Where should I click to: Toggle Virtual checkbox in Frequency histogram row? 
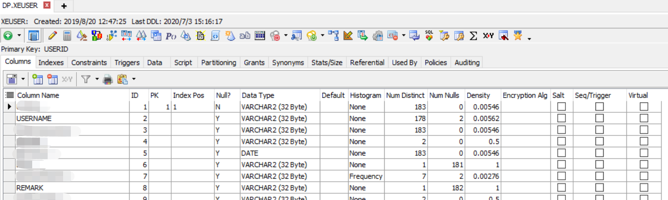(644, 176)
